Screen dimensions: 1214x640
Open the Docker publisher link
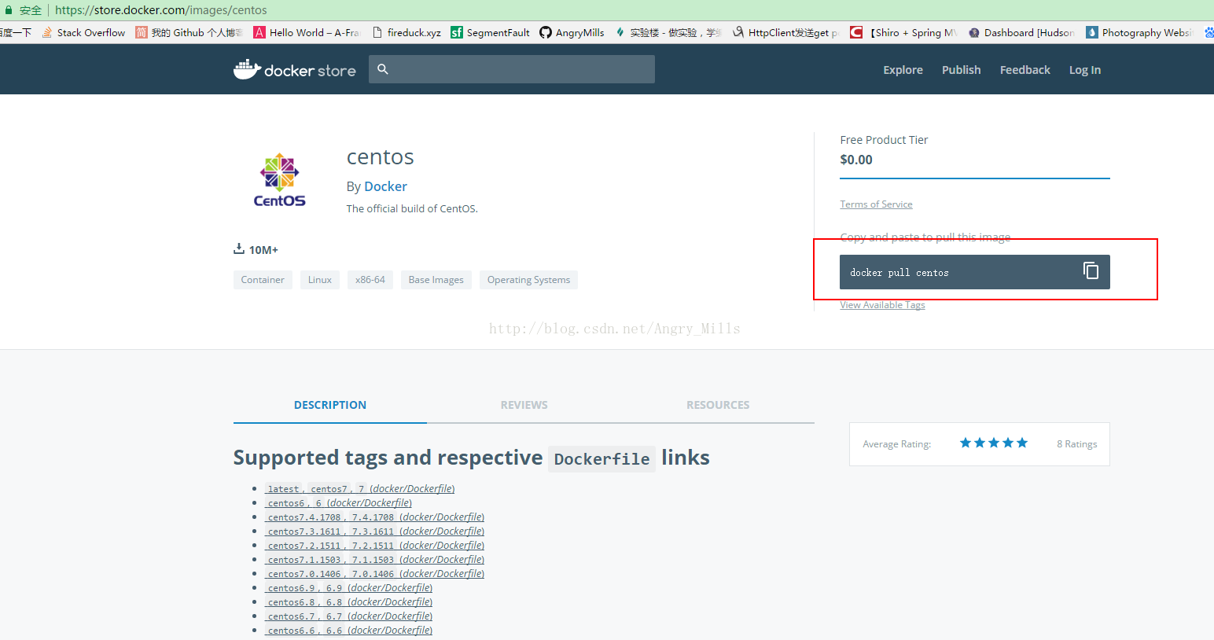click(x=385, y=186)
